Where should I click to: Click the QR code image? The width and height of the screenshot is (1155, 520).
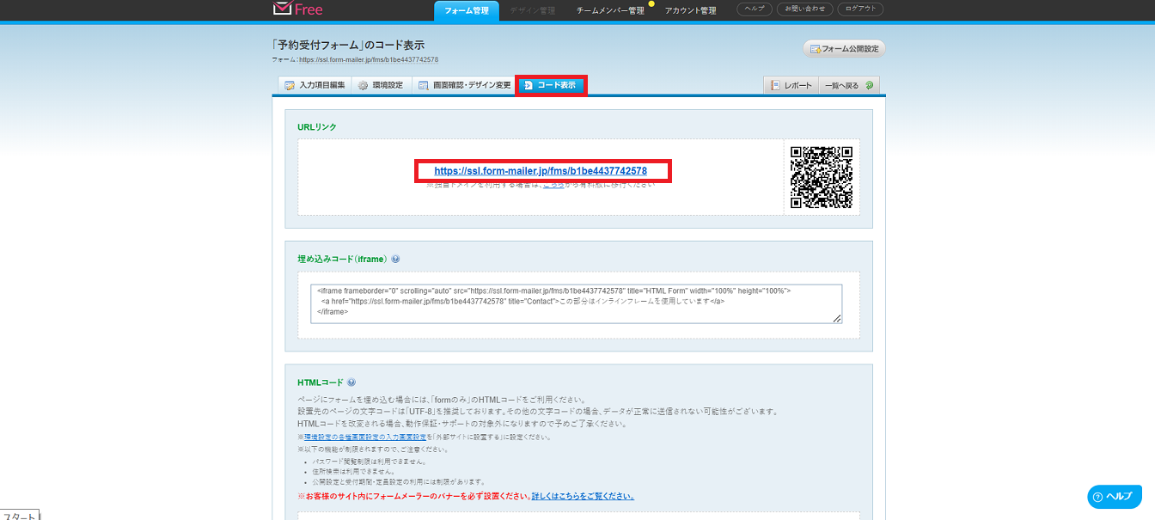click(x=822, y=177)
